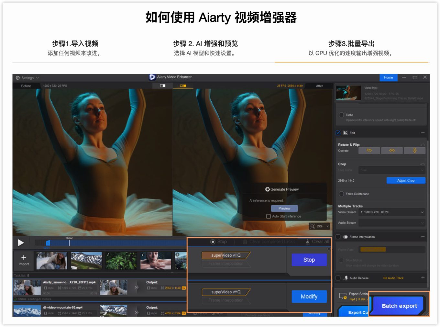The image size is (440, 327).
Task: Click the horizontal flip icon button
Action: point(392,151)
